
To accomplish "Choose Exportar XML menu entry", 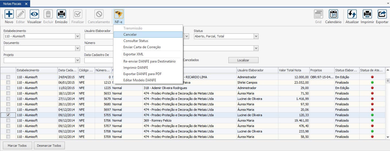I will tap(133, 54).
